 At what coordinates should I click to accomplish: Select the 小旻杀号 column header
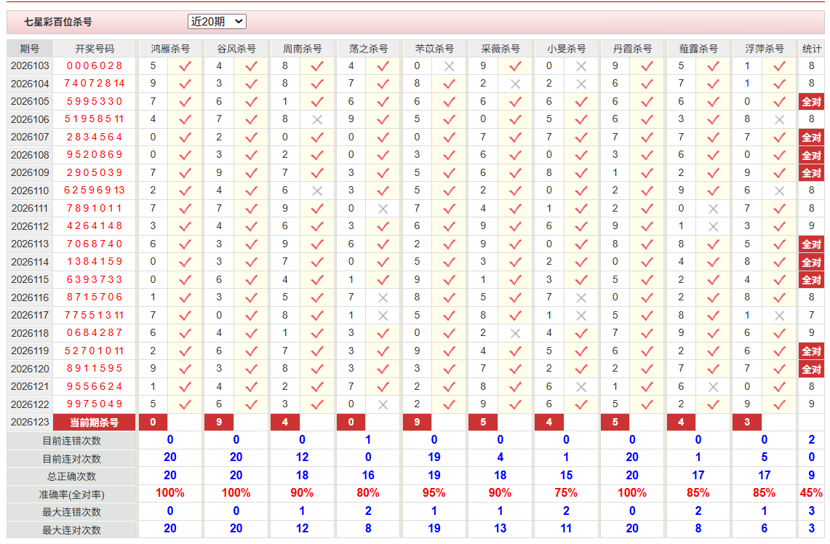[566, 49]
